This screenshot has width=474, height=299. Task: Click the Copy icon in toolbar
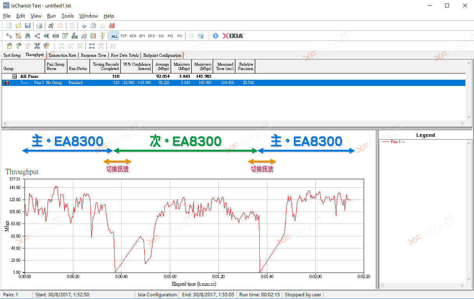(93, 26)
